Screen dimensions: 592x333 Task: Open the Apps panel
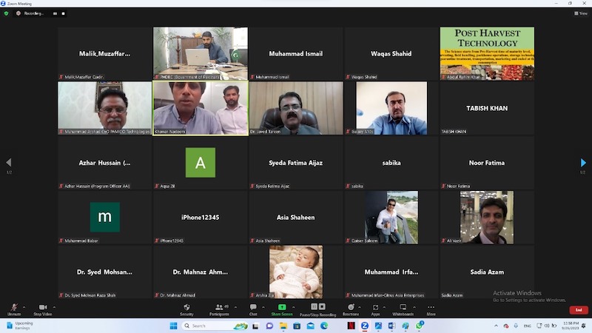[x=375, y=309]
